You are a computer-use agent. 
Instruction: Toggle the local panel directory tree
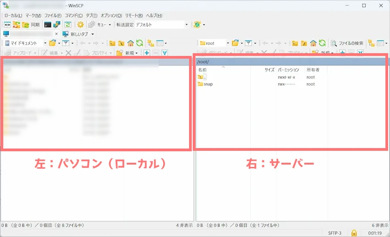[151, 43]
